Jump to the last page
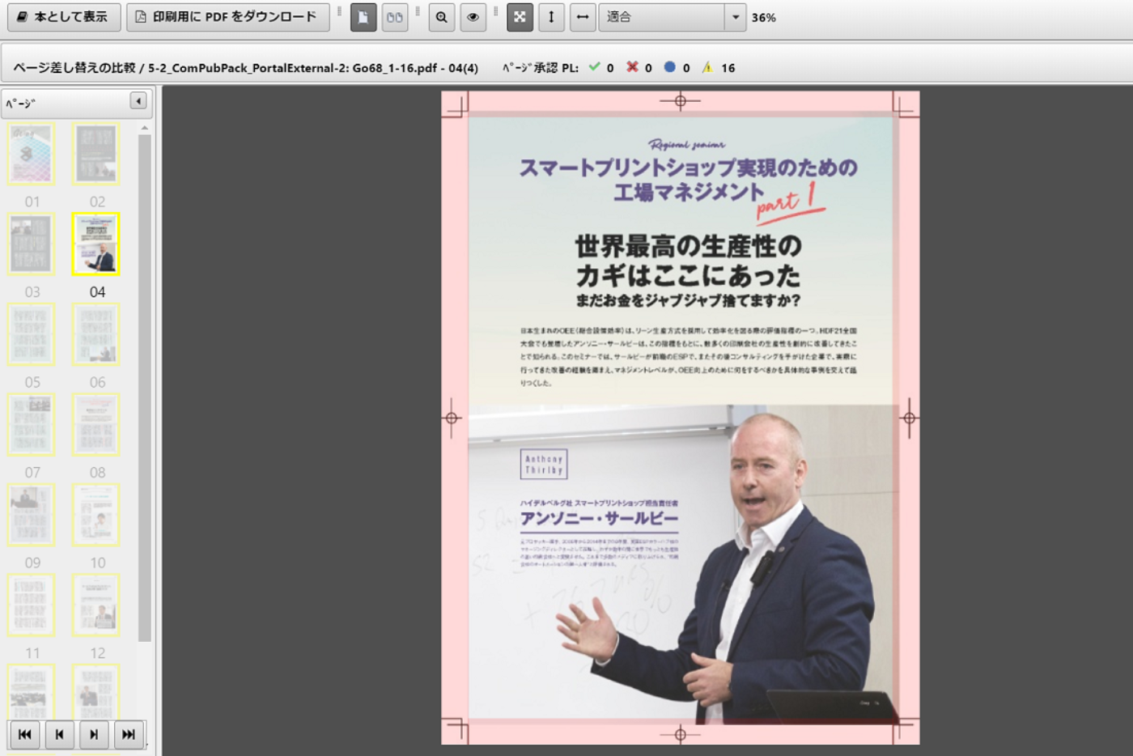The width and height of the screenshot is (1133, 756). pyautogui.click(x=129, y=734)
